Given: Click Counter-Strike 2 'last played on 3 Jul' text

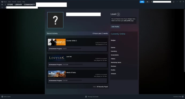Looking at the screenshot, I should click(101, 45).
